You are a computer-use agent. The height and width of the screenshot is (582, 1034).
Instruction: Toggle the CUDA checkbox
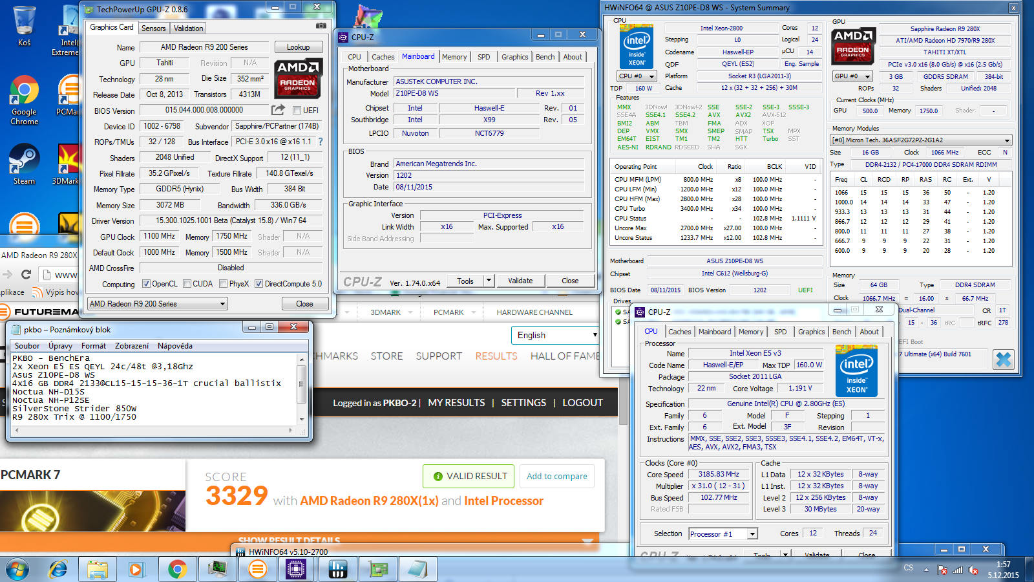click(187, 284)
